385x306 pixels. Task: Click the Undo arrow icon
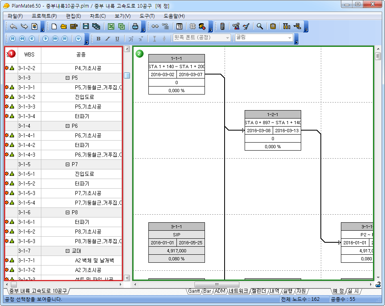click(x=14, y=27)
